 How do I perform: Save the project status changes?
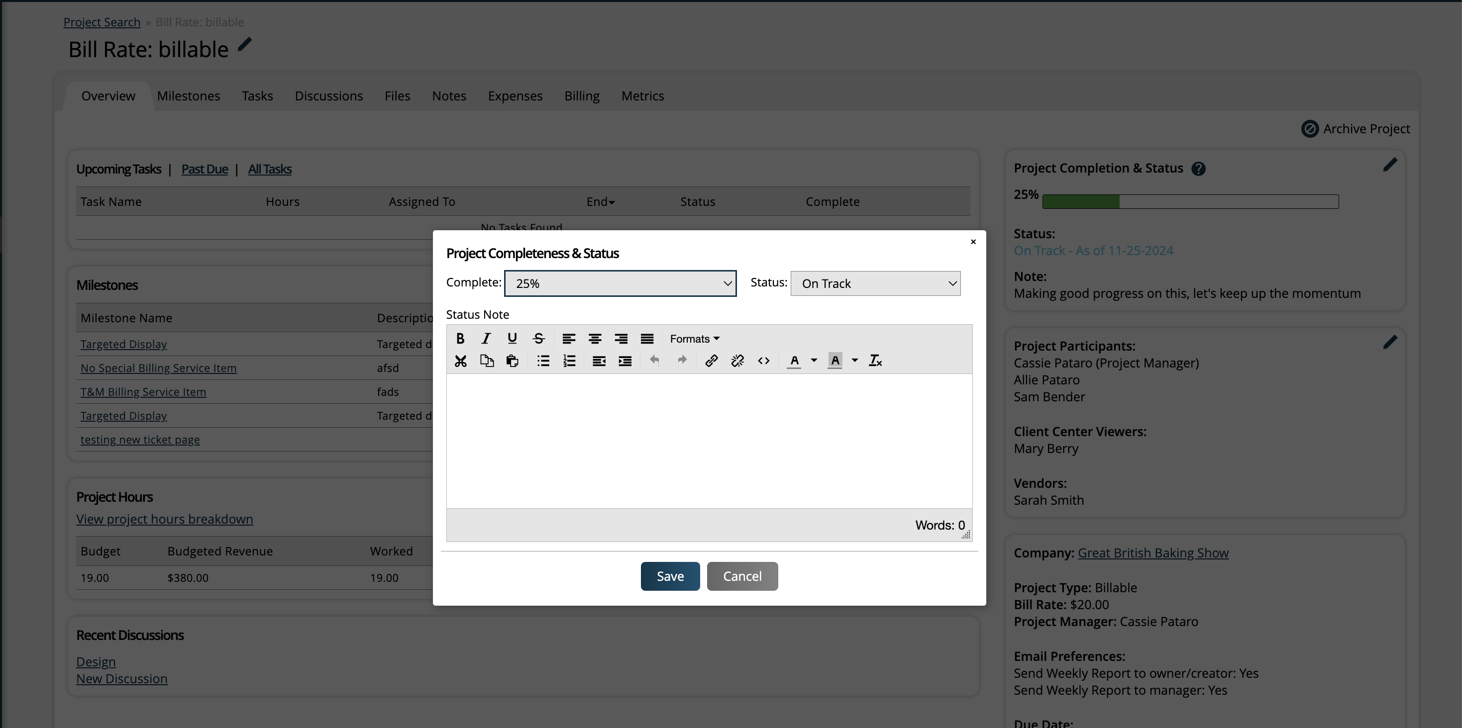[x=670, y=576]
